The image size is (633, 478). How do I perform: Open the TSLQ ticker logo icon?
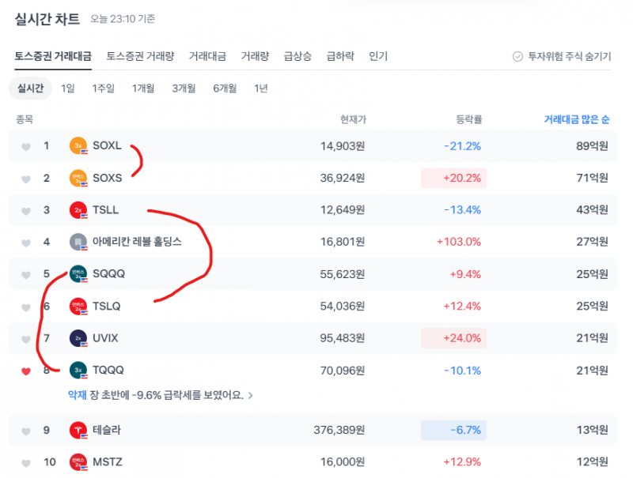point(78,307)
